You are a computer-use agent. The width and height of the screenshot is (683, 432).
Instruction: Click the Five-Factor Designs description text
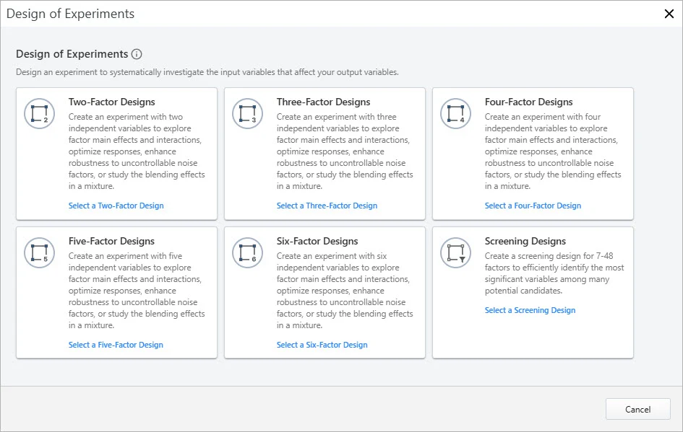pyautogui.click(x=137, y=291)
